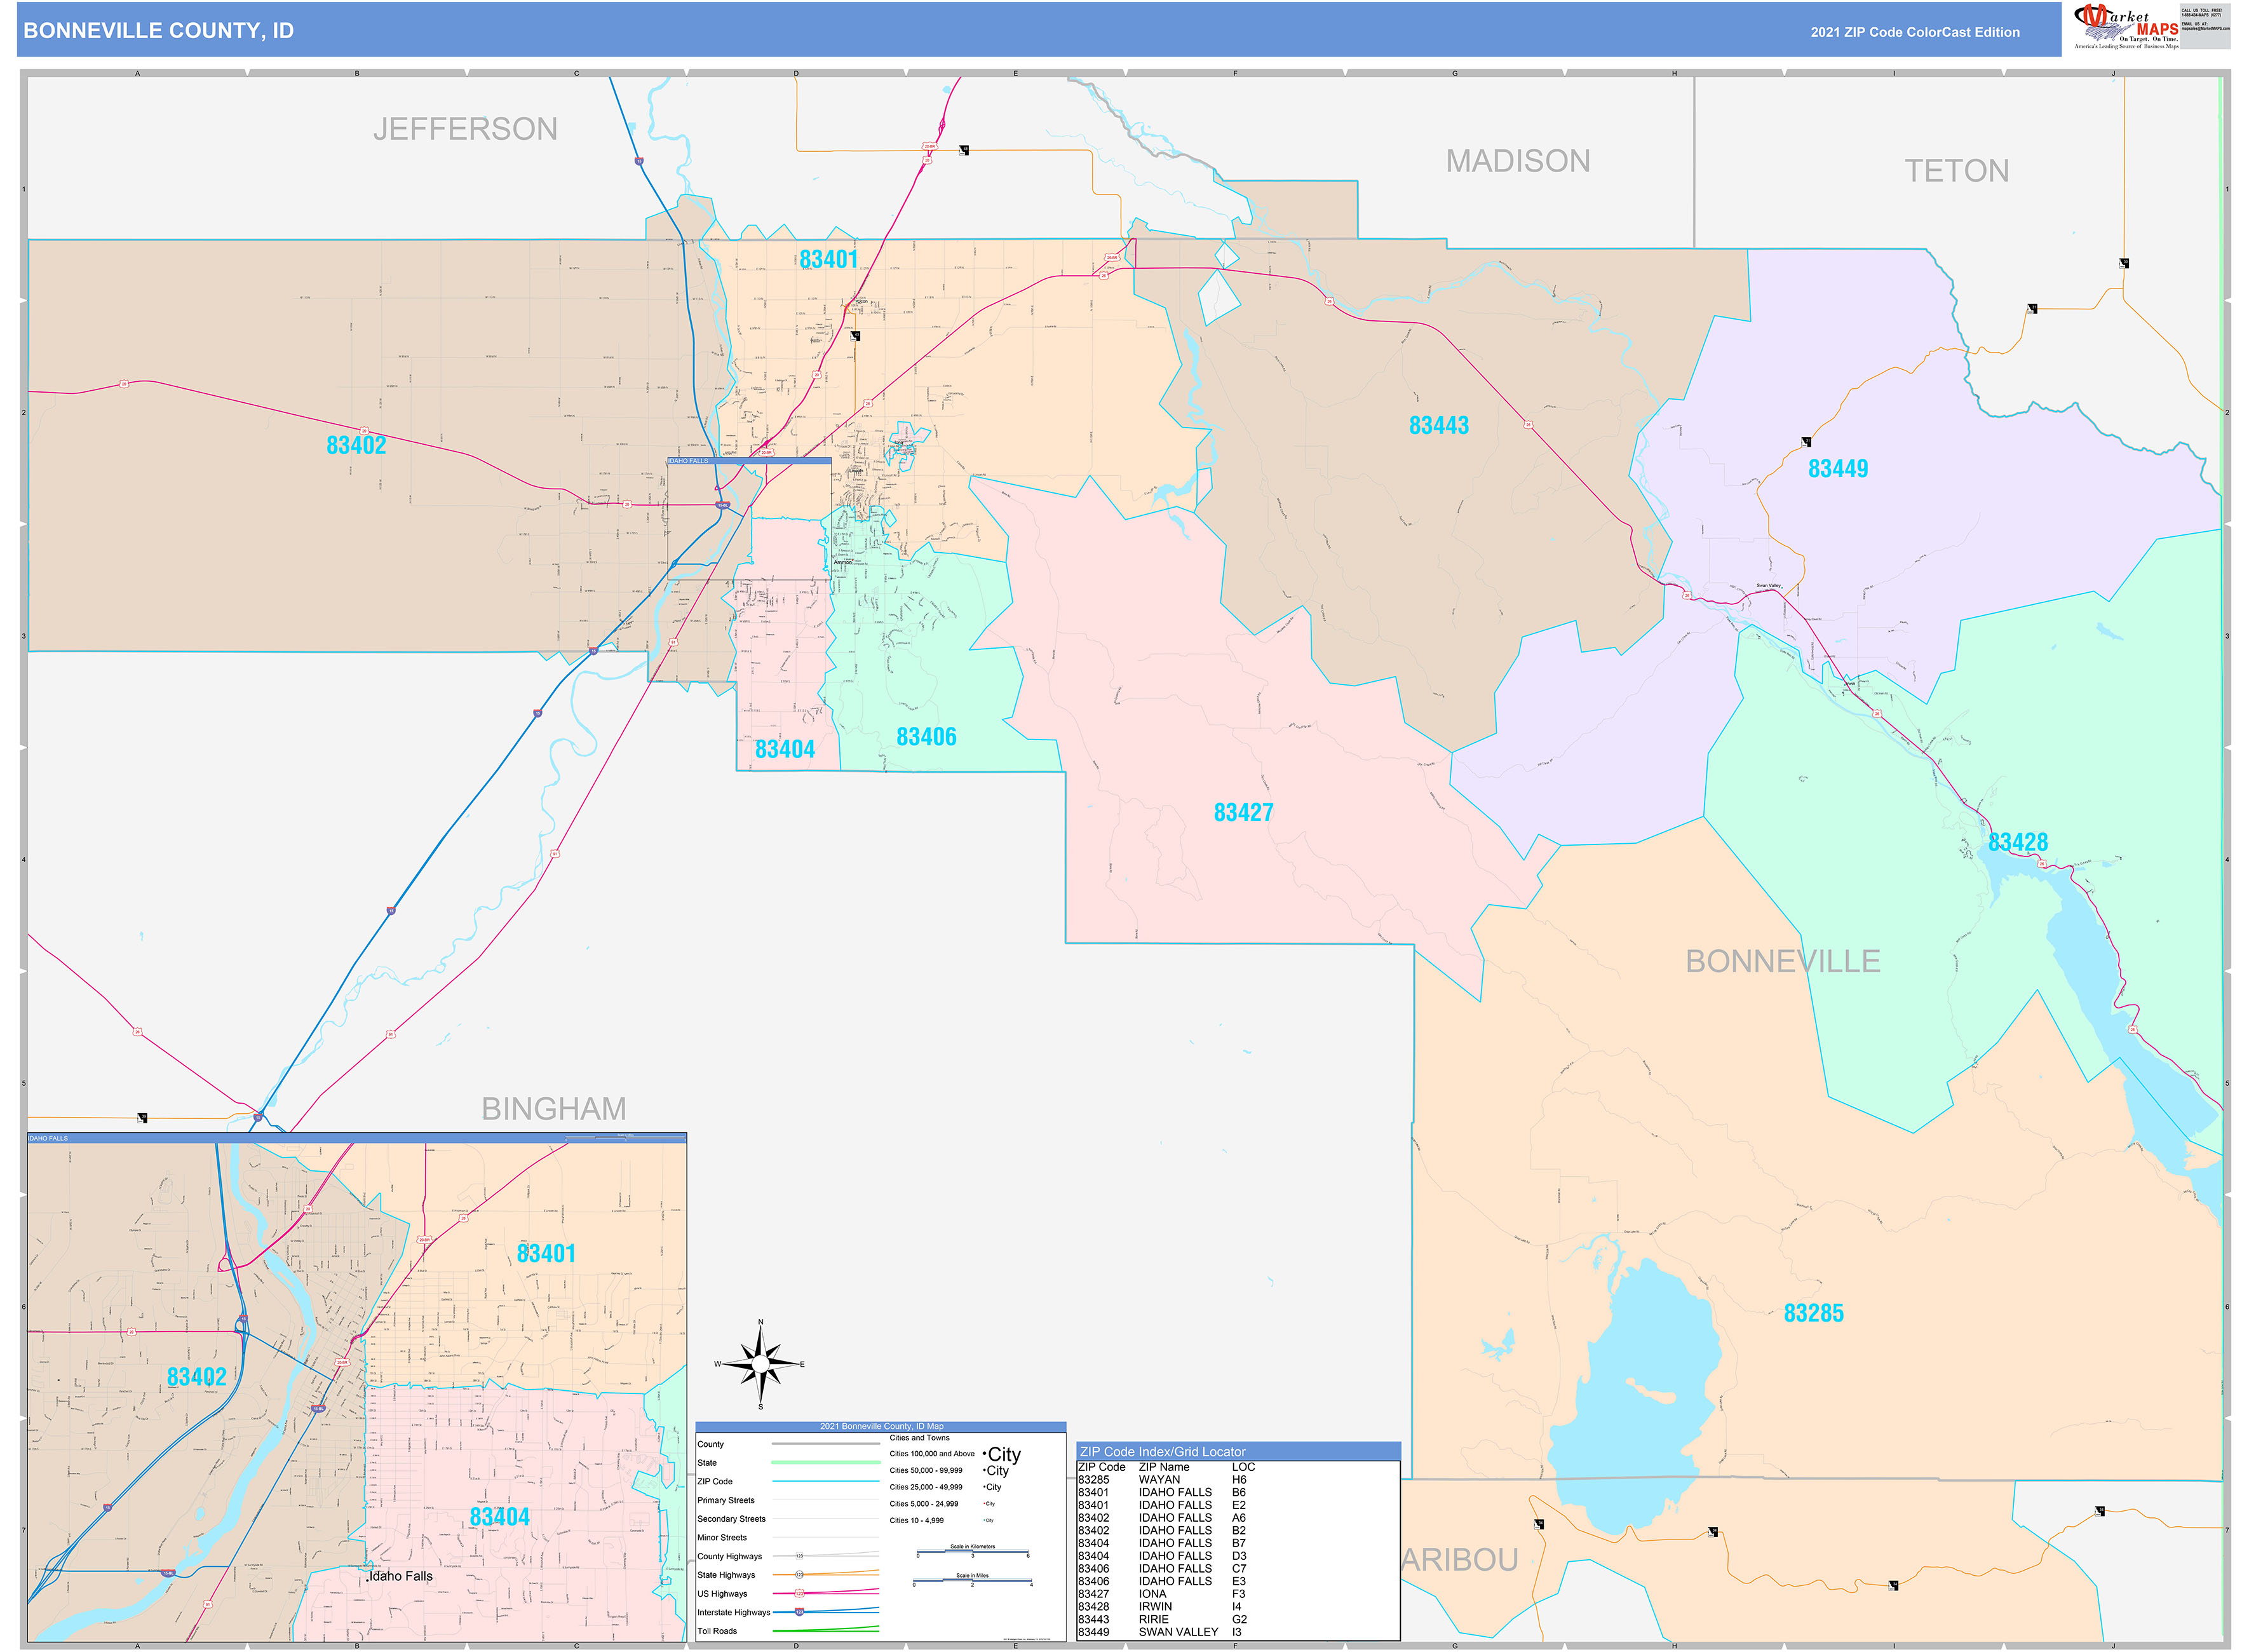This screenshot has width=2242, height=1652.
Task: Click the County Highways square marker in legend
Action: coord(799,1556)
